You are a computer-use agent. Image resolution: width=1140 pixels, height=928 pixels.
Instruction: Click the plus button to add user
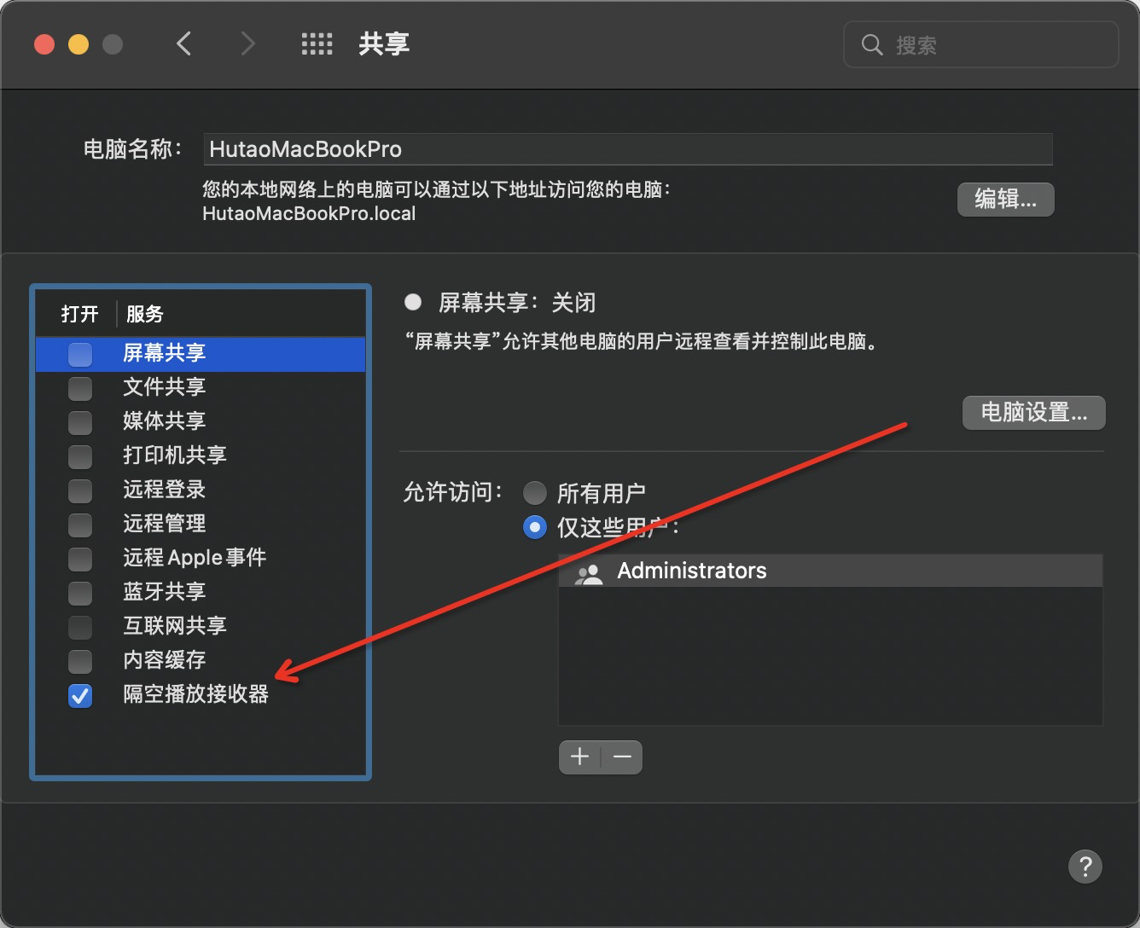pyautogui.click(x=580, y=757)
